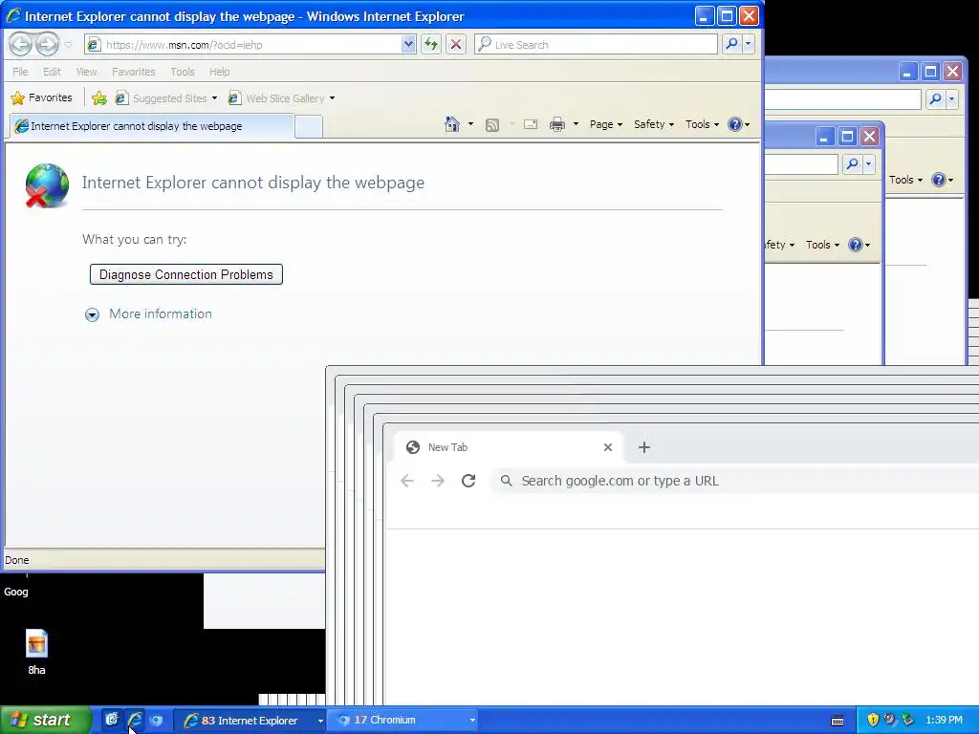Click the 'Done' status bar text
Viewport: 979px width, 734px height.
[x=17, y=560]
